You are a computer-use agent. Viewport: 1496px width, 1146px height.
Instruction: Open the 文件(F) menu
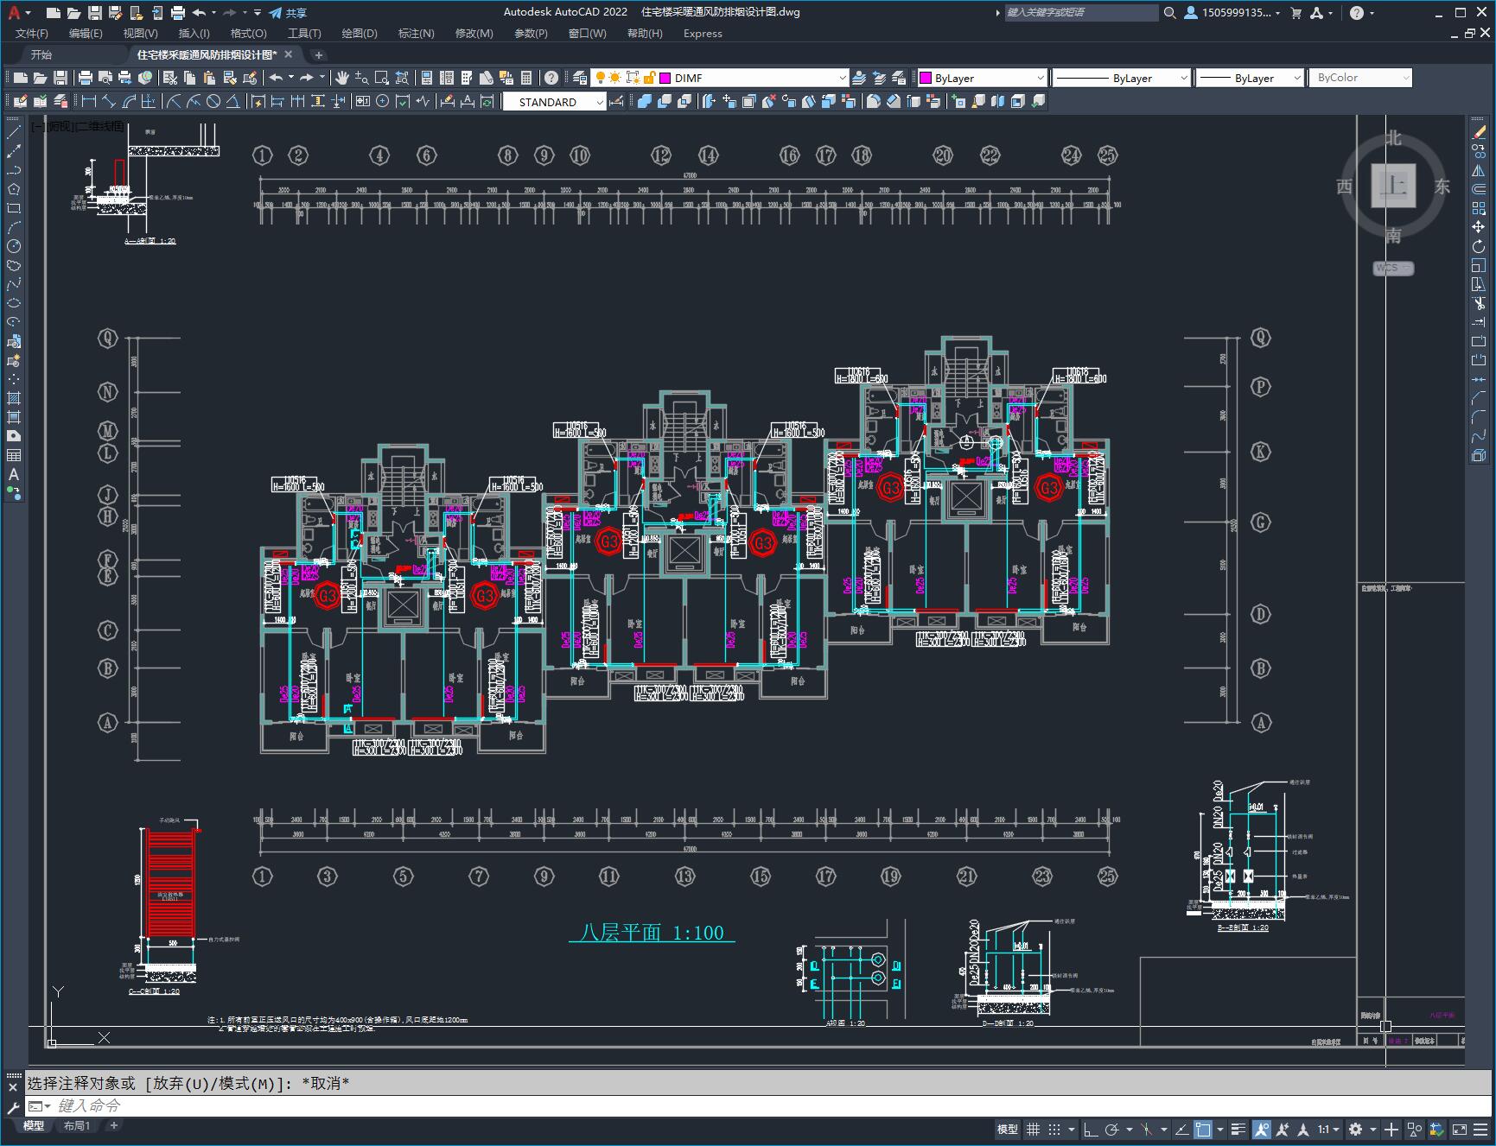[32, 33]
